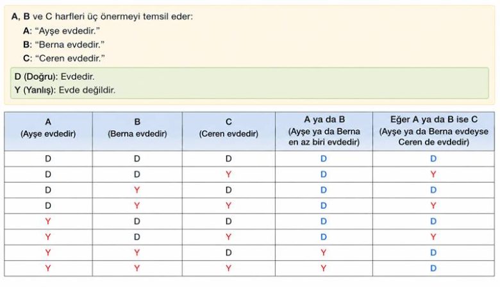Click the 'B (Berna evdedir)' column header
The image size is (500, 287).
point(137,131)
